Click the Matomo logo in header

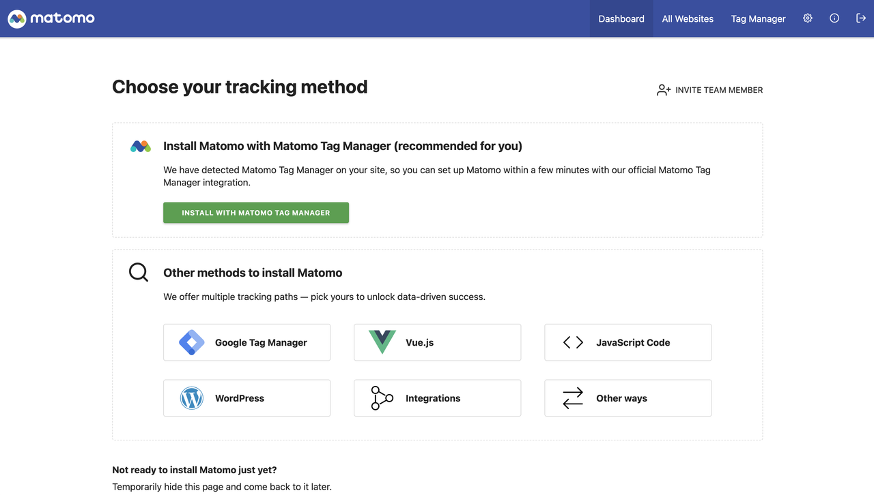[51, 18]
